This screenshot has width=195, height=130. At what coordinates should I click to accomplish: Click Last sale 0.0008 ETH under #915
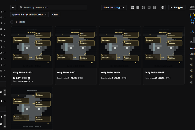coord(70,78)
